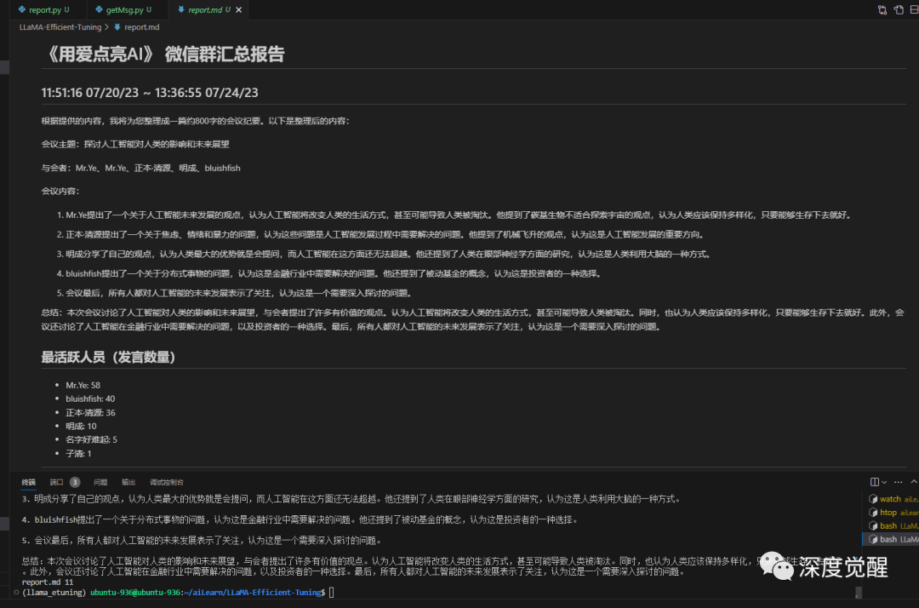Maximize the panel with the chevron-up icon

coord(914,482)
